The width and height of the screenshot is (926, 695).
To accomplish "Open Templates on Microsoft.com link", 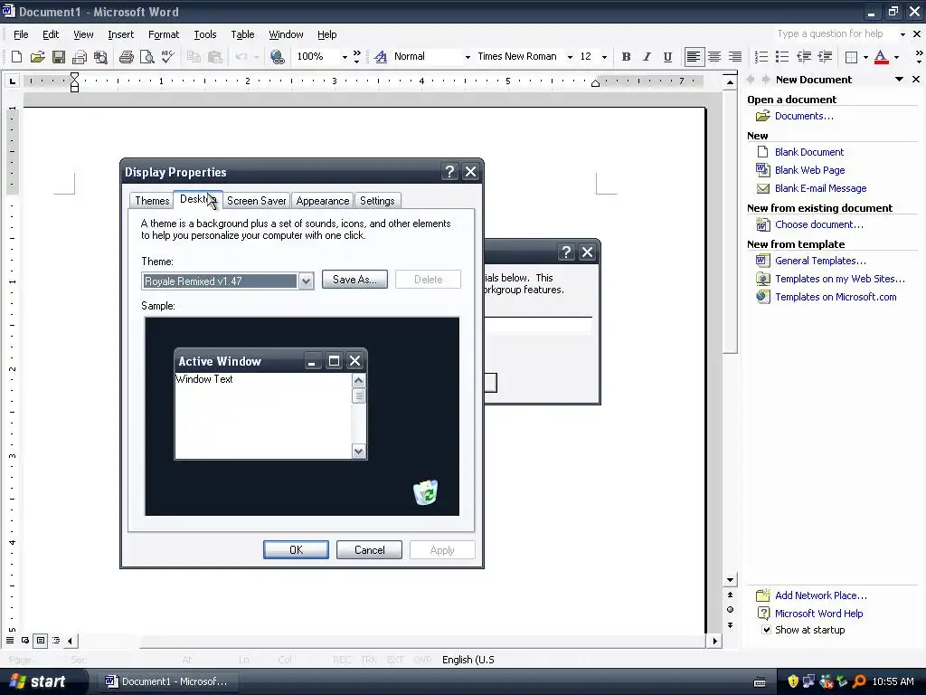I will pyautogui.click(x=836, y=297).
